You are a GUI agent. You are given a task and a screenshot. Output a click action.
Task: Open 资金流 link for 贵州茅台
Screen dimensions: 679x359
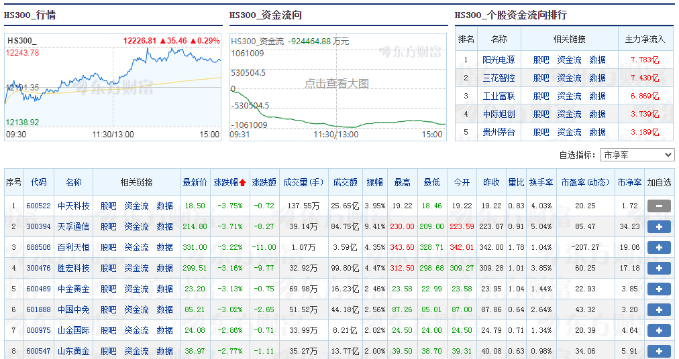[x=569, y=133]
